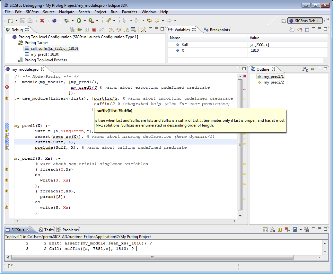Open the SICStus menu in menu bar

click(32, 12)
